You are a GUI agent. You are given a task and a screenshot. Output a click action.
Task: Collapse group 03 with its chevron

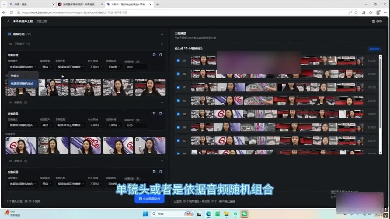(x=162, y=161)
